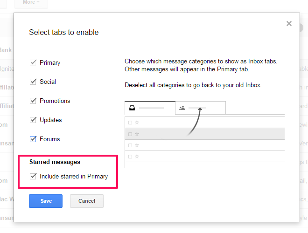Click the checkbox in fourth preview row
Screen dimensions: 308x233
130,157
